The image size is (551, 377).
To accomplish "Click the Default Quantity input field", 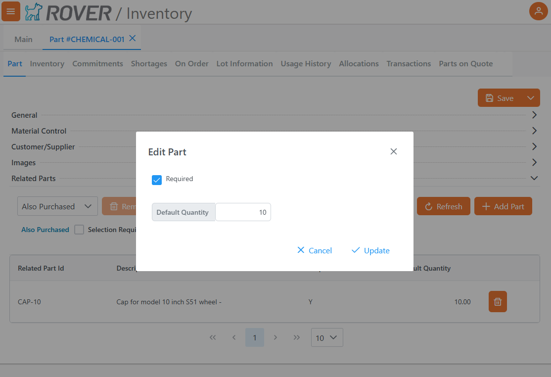I will [243, 212].
